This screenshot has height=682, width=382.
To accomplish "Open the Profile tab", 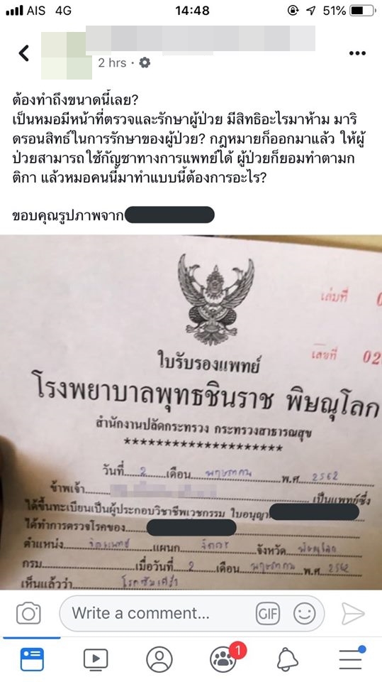I will [x=159, y=659].
